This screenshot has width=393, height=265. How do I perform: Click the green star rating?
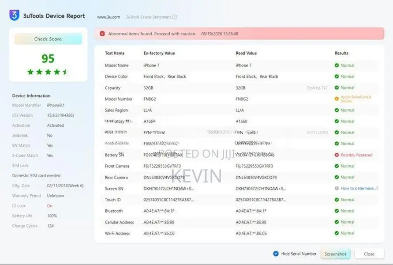point(48,72)
